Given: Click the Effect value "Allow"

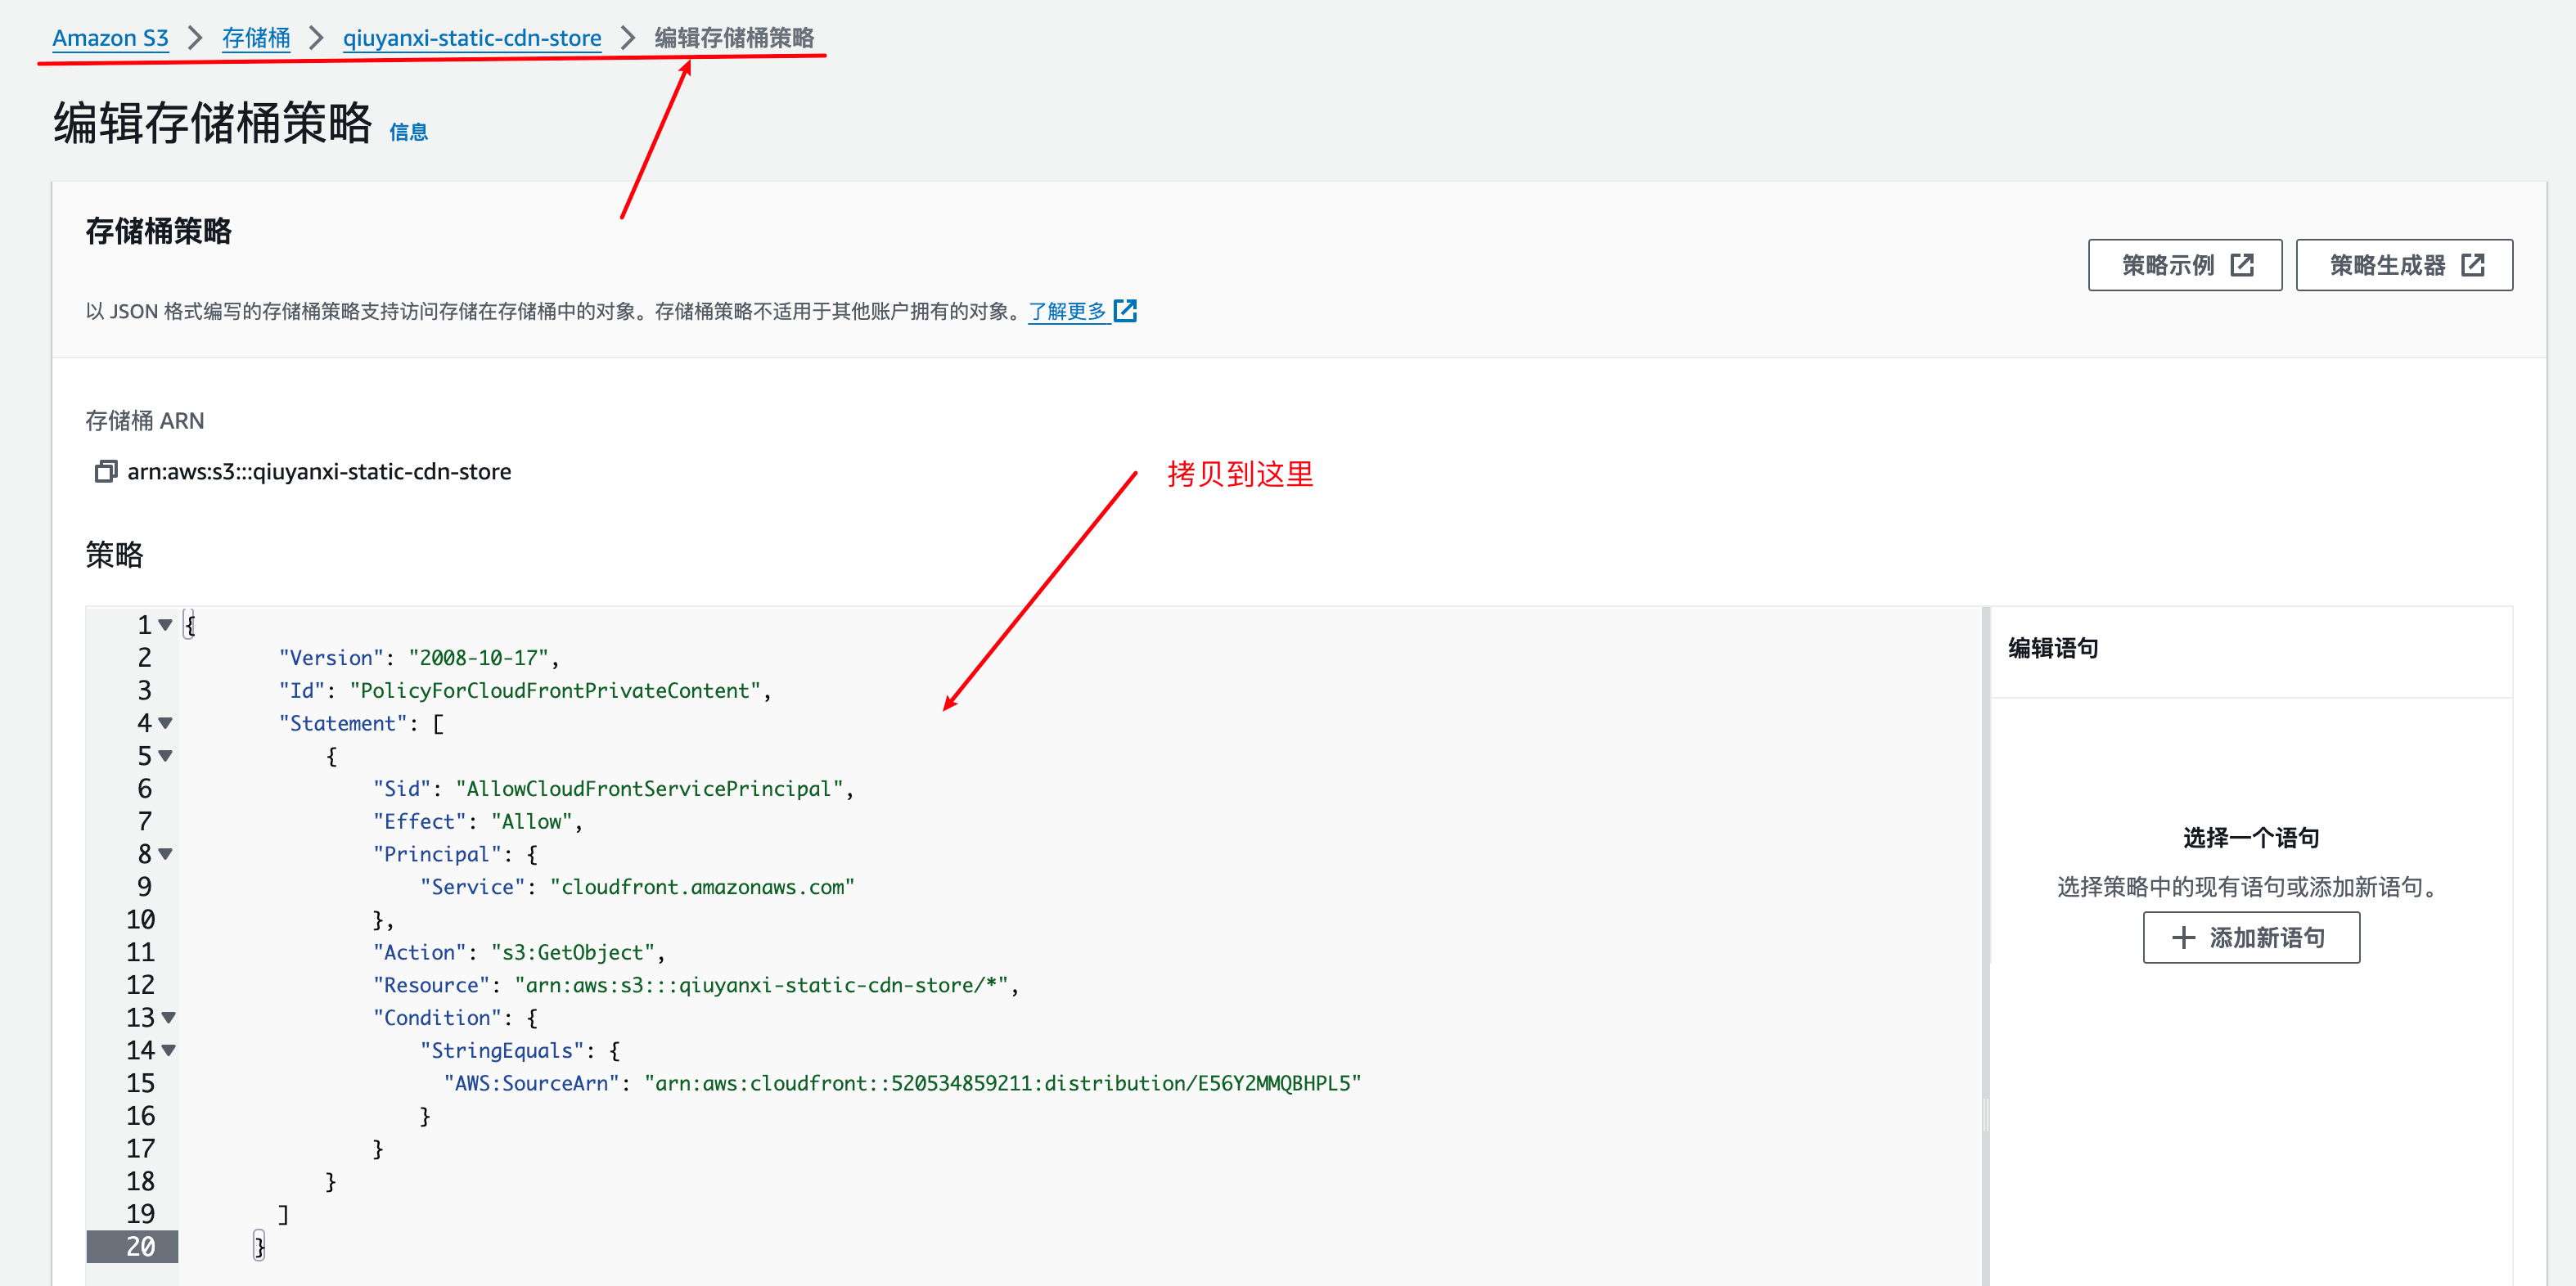Looking at the screenshot, I should pos(531,821).
